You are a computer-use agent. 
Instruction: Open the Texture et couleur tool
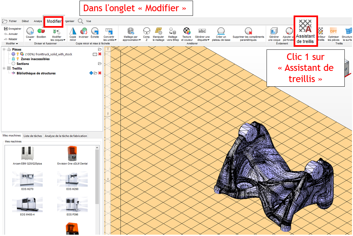click(187, 31)
